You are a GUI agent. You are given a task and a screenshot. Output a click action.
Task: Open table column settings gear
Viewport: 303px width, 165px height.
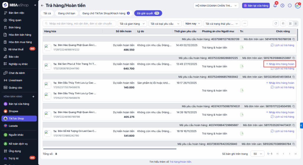point(283,24)
